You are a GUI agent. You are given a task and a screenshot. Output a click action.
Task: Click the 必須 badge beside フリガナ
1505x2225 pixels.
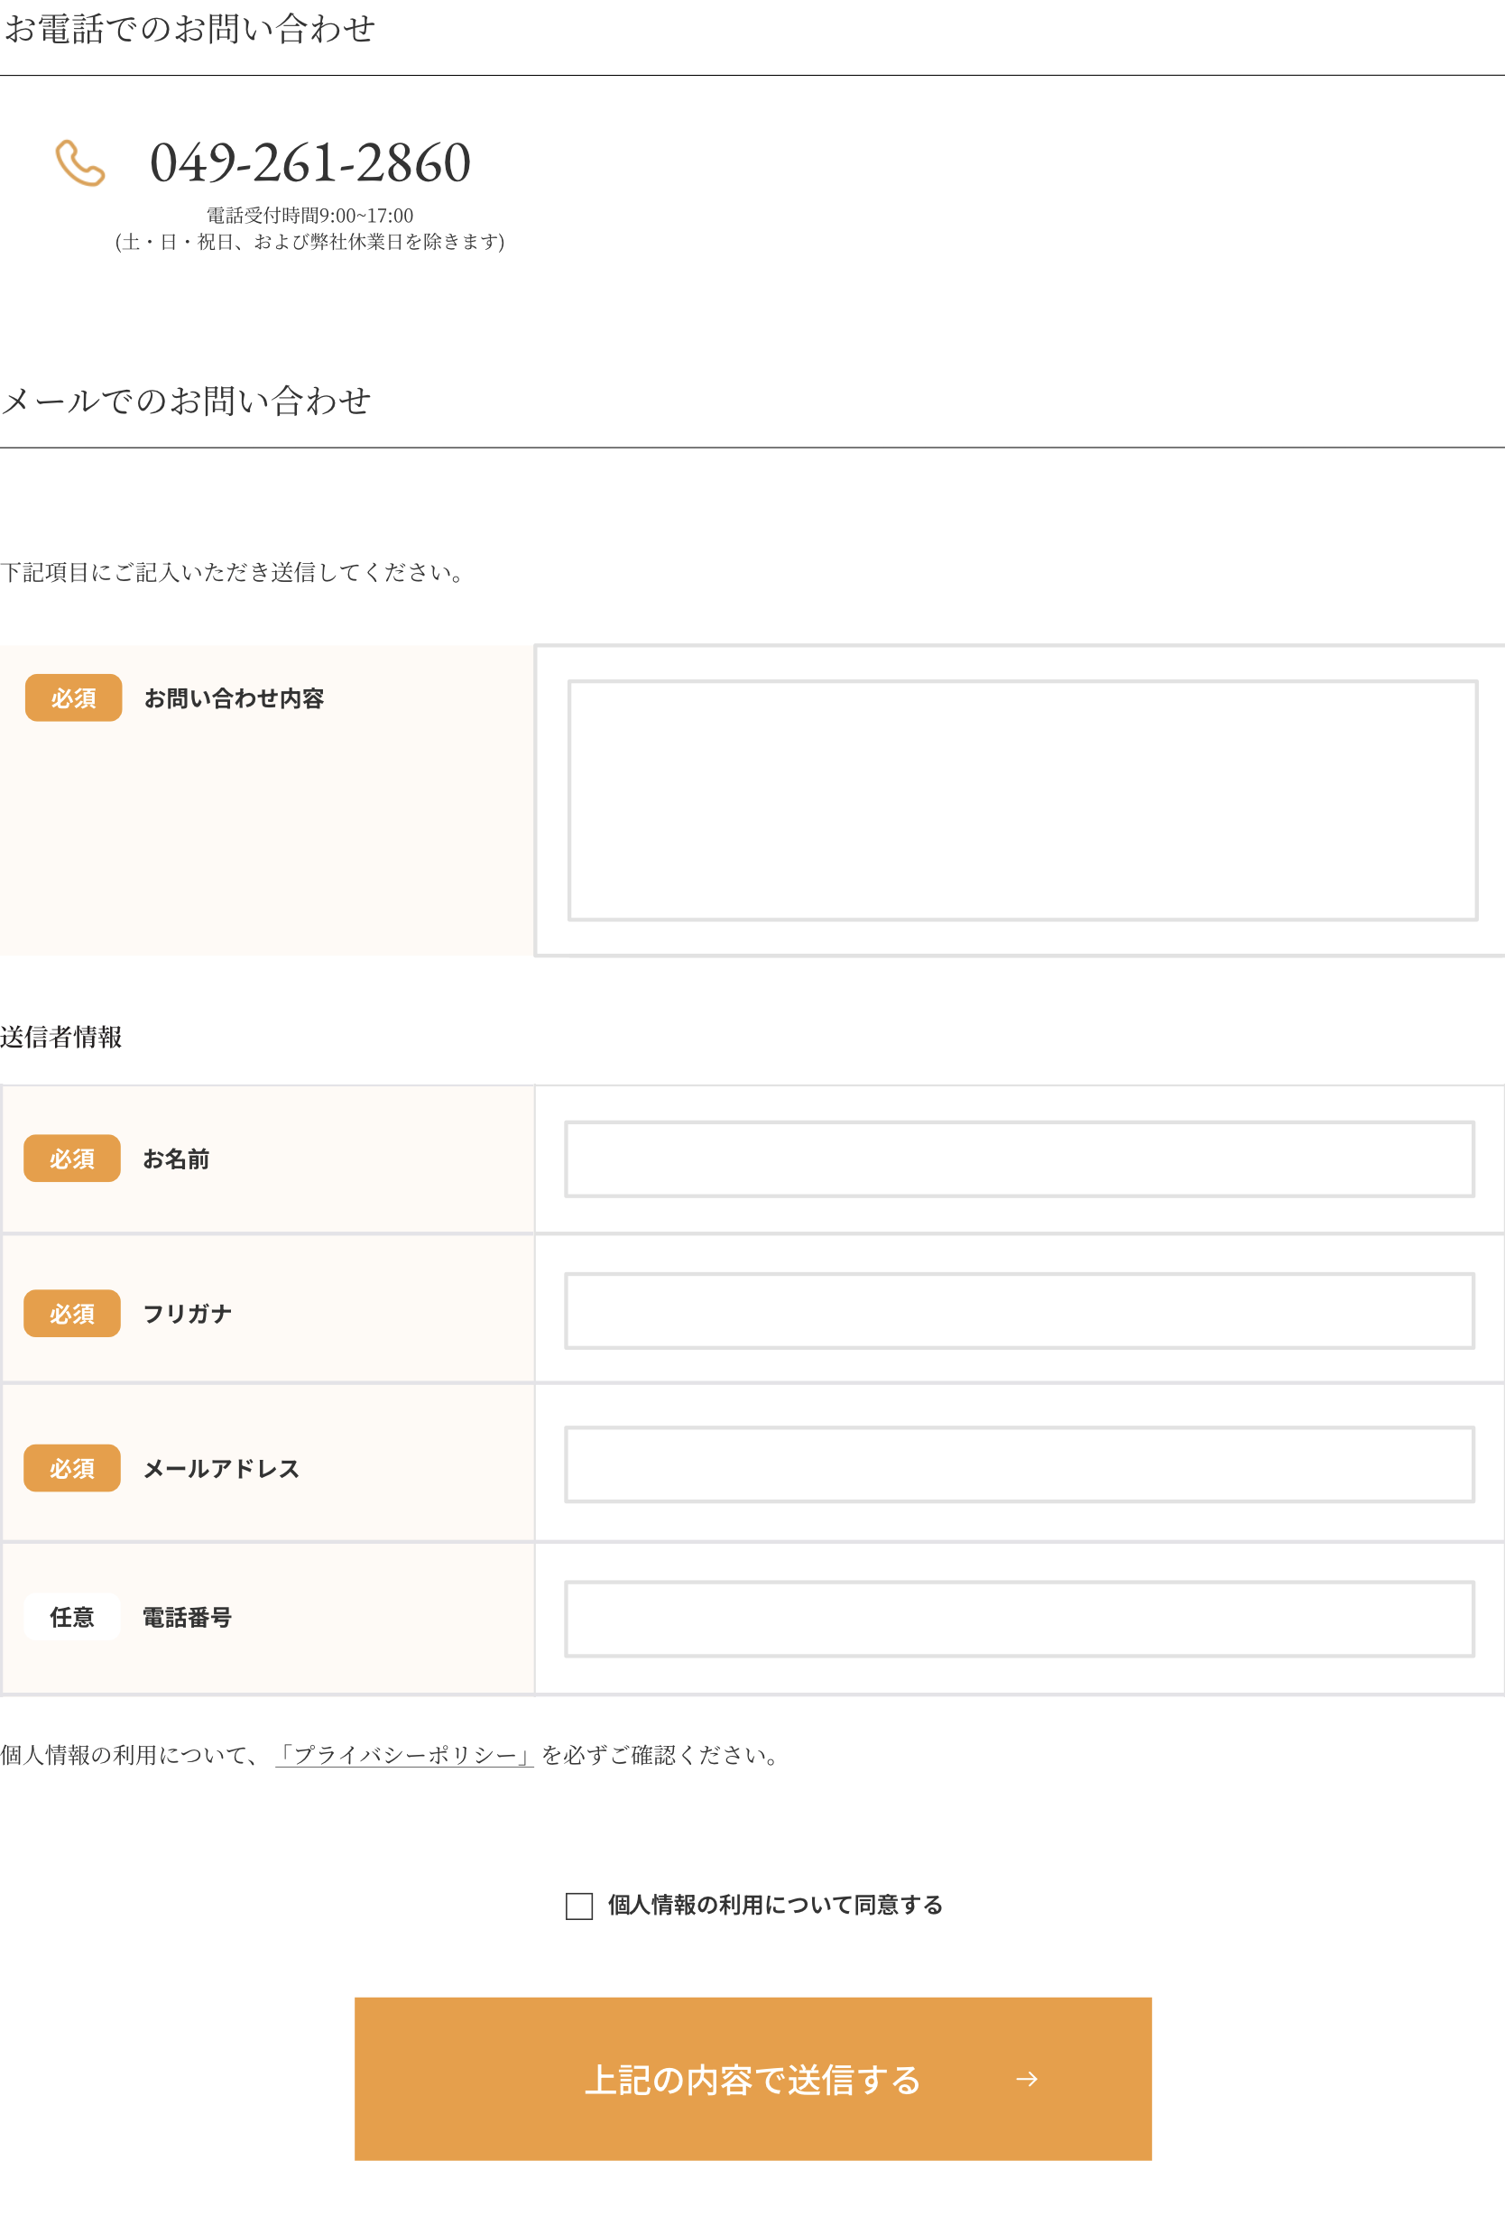coord(73,1313)
